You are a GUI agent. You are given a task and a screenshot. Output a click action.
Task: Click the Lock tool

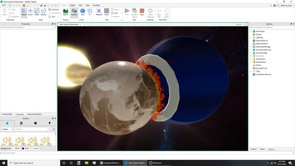[x=114, y=13]
